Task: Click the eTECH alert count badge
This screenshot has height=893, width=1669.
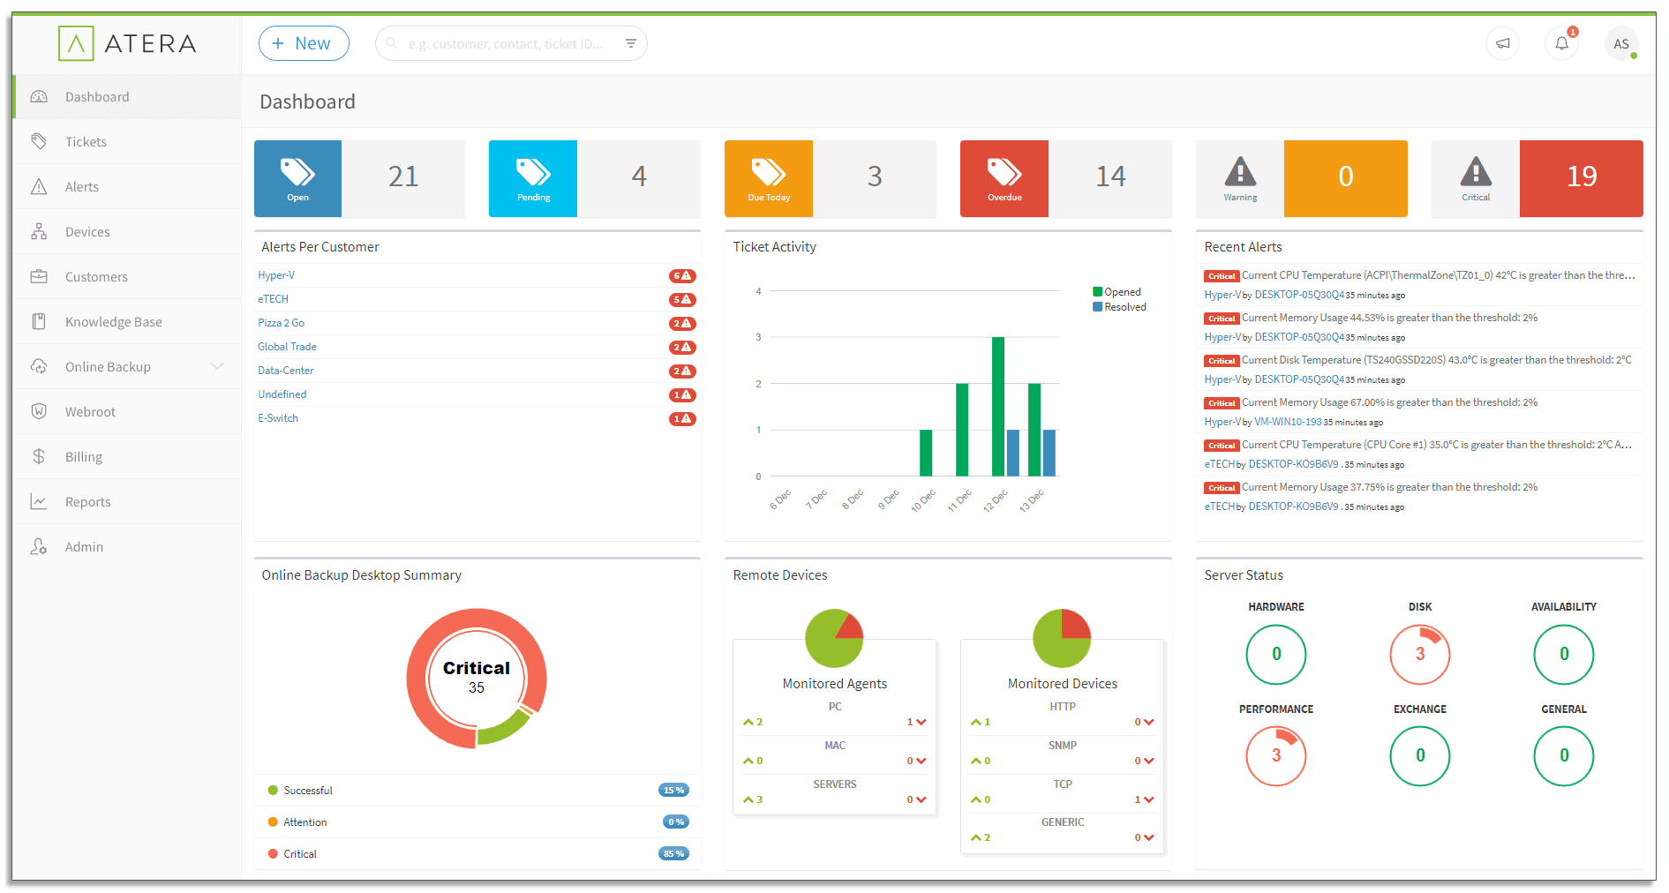Action: [x=682, y=300]
